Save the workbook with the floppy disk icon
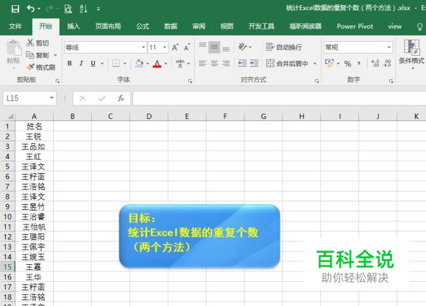Screen dimensions: 426x306 click(x=15, y=8)
